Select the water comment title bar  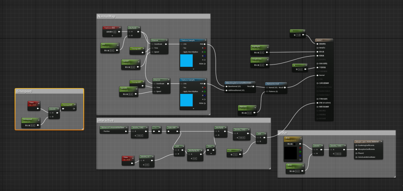tap(336, 133)
